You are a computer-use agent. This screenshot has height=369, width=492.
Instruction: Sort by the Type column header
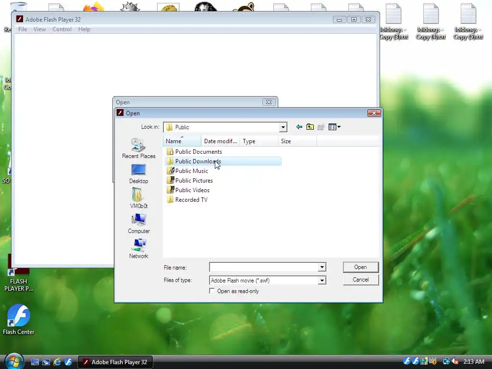click(259, 141)
